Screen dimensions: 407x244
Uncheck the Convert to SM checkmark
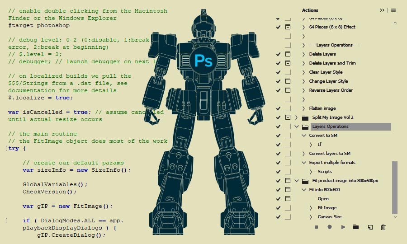278,136
